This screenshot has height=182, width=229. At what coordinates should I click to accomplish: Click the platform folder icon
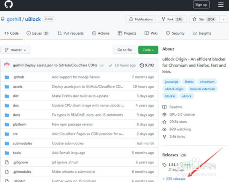click(7, 124)
